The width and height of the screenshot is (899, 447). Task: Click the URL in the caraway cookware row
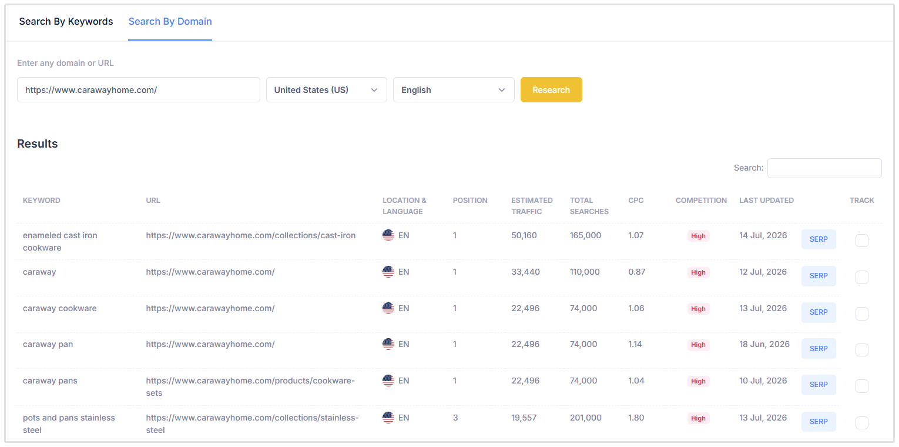pos(210,308)
